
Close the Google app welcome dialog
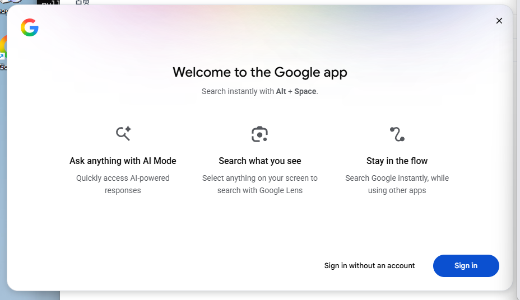499,21
